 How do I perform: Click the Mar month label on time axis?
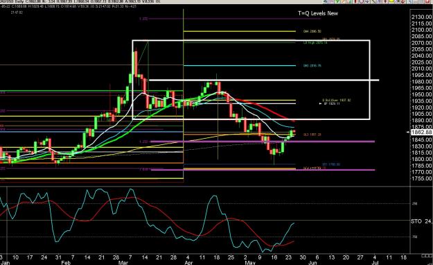pos(123,262)
